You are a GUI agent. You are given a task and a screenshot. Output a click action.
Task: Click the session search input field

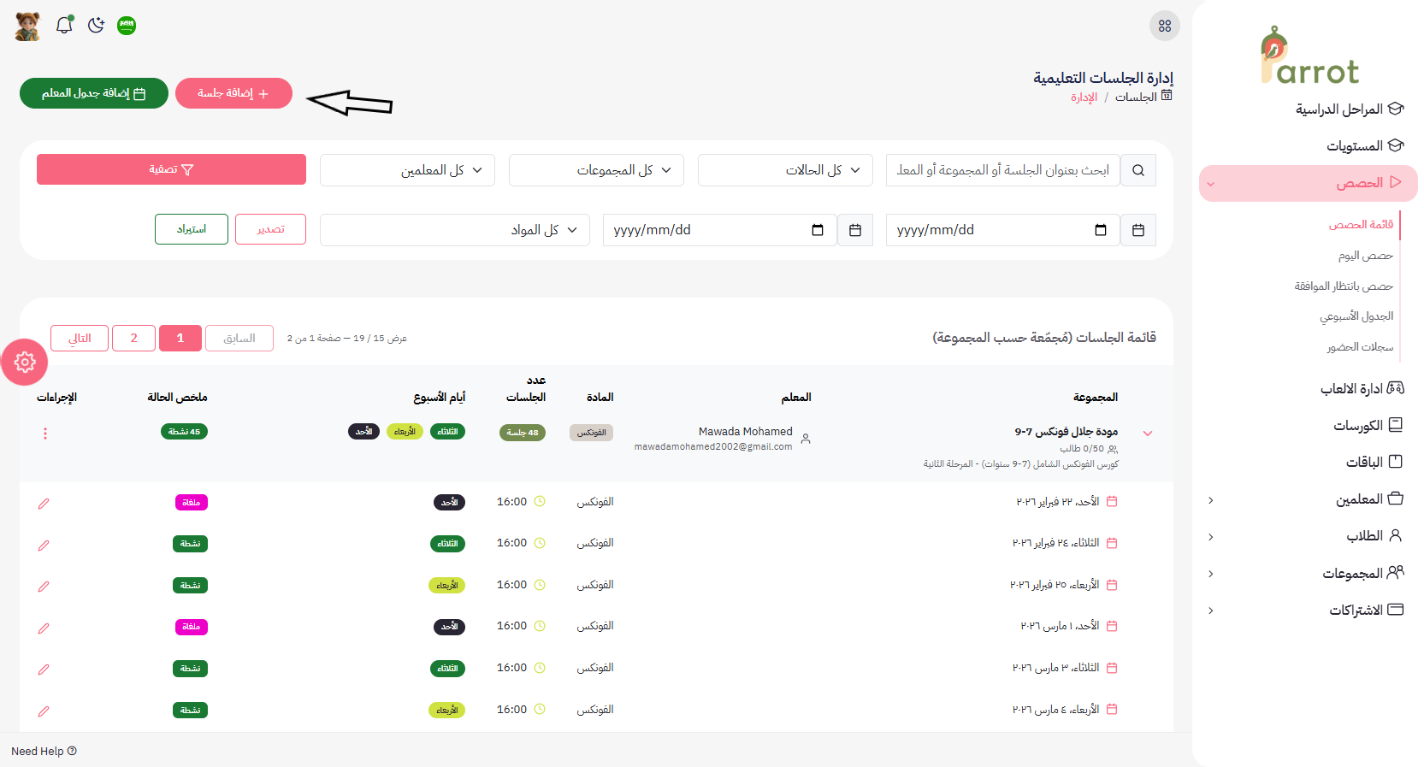tap(1002, 170)
